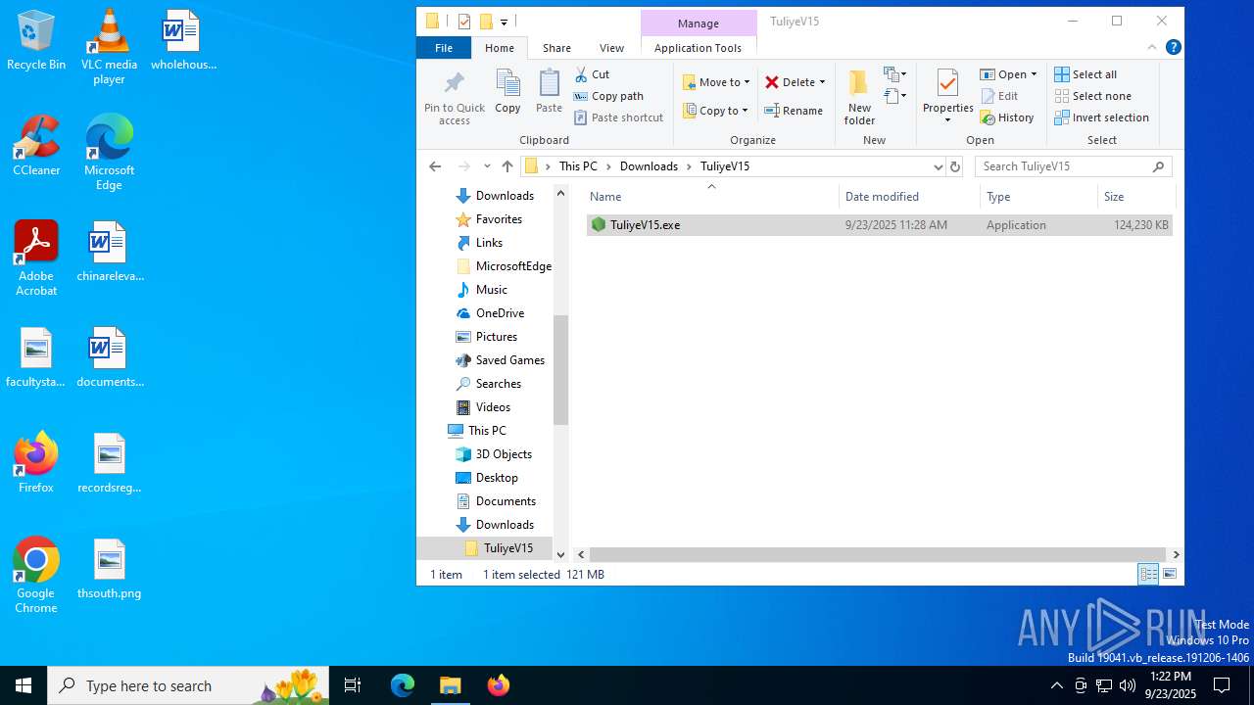Expand the Move to dropdown
This screenshot has width=1254, height=705.
pos(747,82)
